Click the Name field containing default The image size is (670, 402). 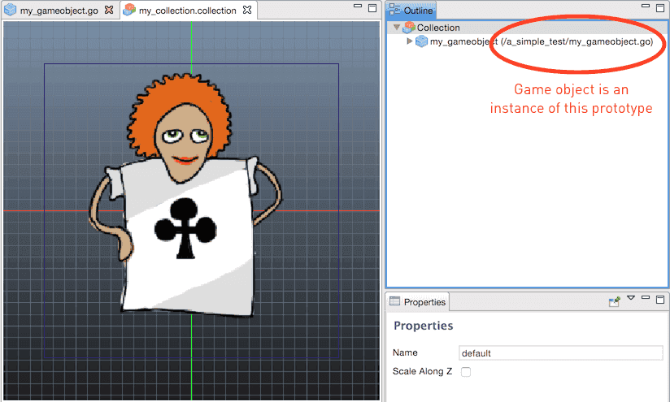pyautogui.click(x=560, y=353)
